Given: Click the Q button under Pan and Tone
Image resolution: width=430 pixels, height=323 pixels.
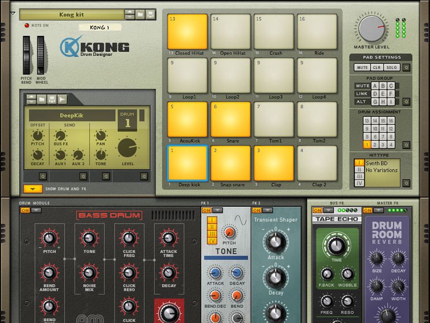Looking at the screenshot, I should pyautogui.click(x=106, y=176).
